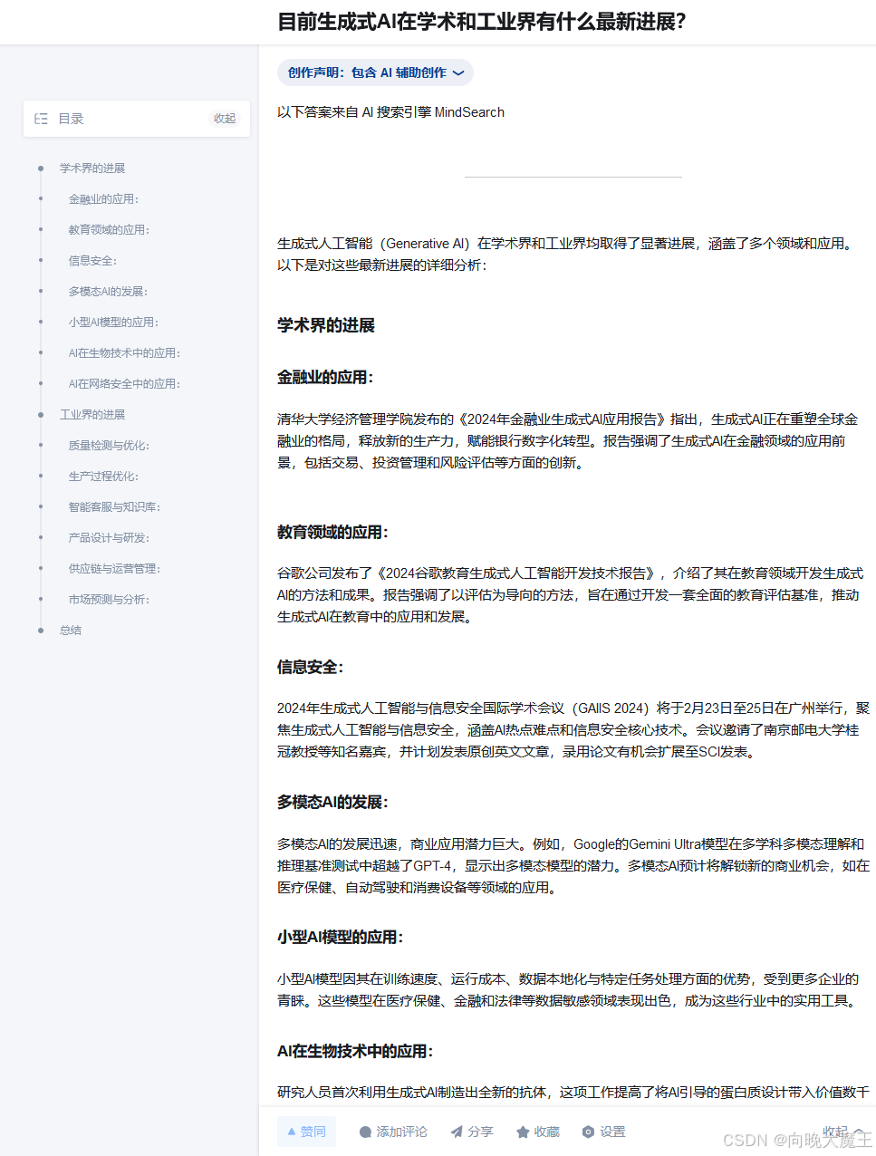Jump to 市场预测与分析 in contents

tap(109, 600)
